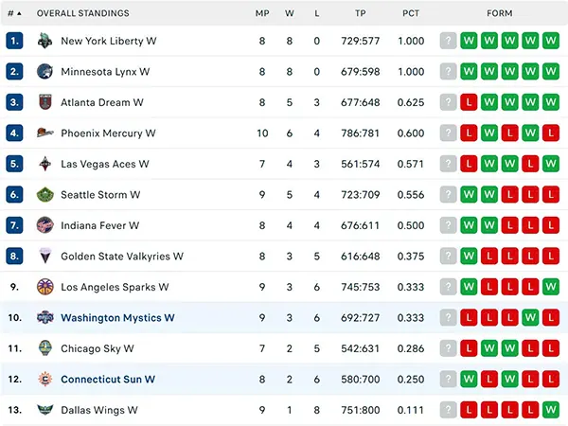The image size is (568, 426).
Task: Click Los Angeles Sparks W team name
Action: click(115, 287)
